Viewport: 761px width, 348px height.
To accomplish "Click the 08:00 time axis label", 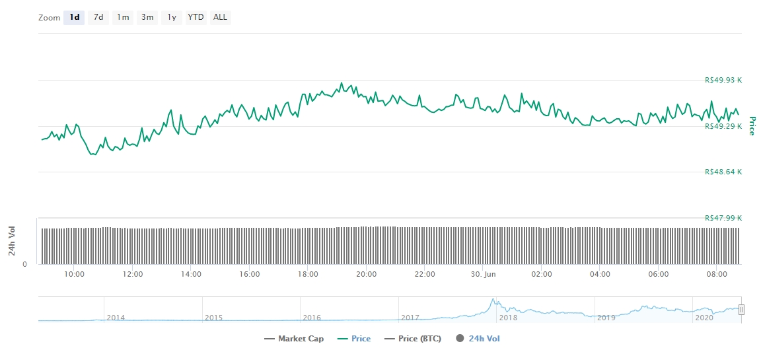I will tap(717, 274).
